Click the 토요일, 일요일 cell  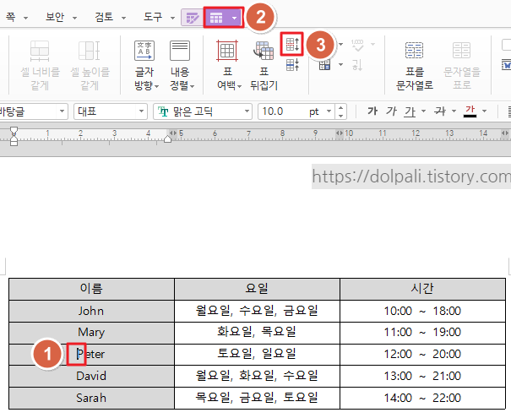pyautogui.click(x=257, y=355)
